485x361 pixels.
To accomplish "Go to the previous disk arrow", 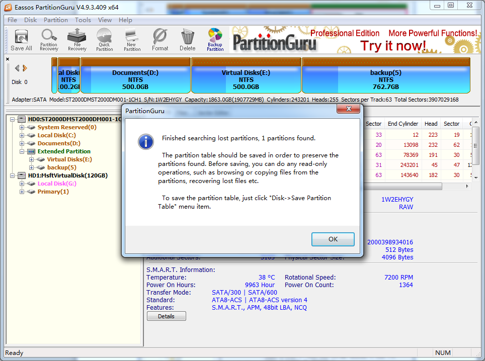I will pyautogui.click(x=17, y=68).
